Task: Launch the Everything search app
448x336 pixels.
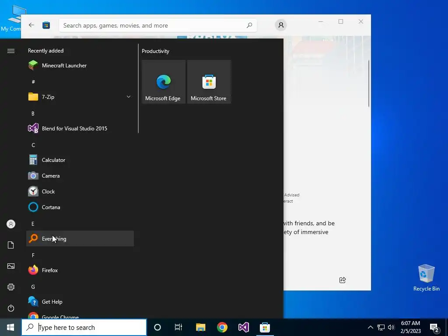Action: pyautogui.click(x=80, y=238)
